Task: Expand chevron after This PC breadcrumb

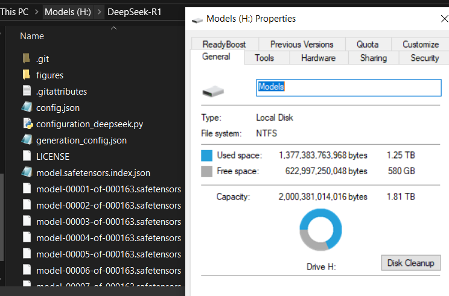Action: (37, 12)
